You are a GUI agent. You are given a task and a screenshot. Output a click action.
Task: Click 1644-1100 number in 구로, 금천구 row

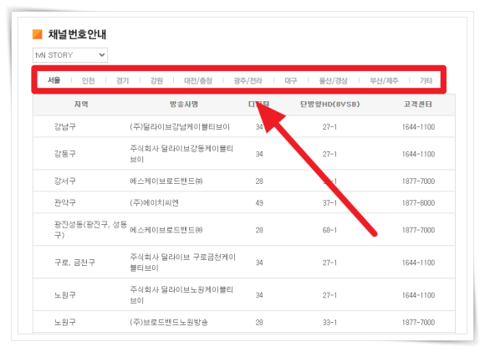point(418,263)
